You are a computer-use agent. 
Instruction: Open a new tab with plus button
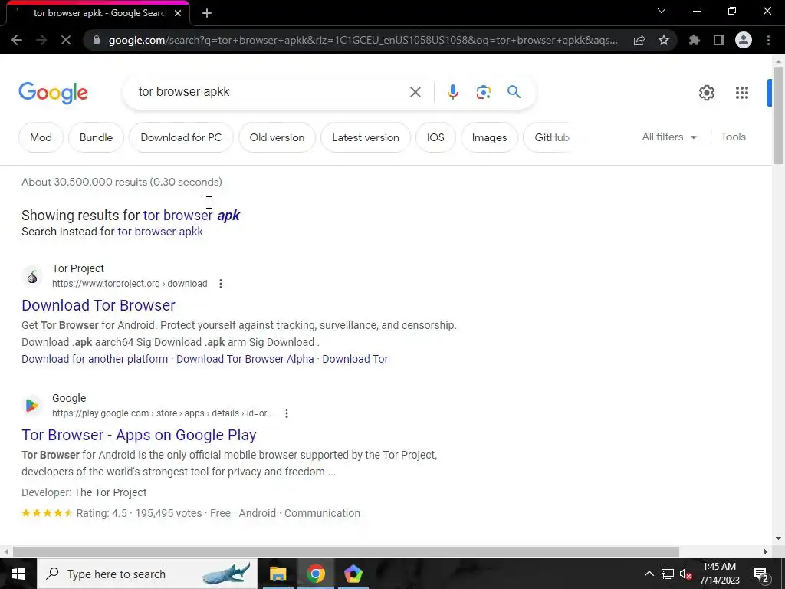(207, 13)
